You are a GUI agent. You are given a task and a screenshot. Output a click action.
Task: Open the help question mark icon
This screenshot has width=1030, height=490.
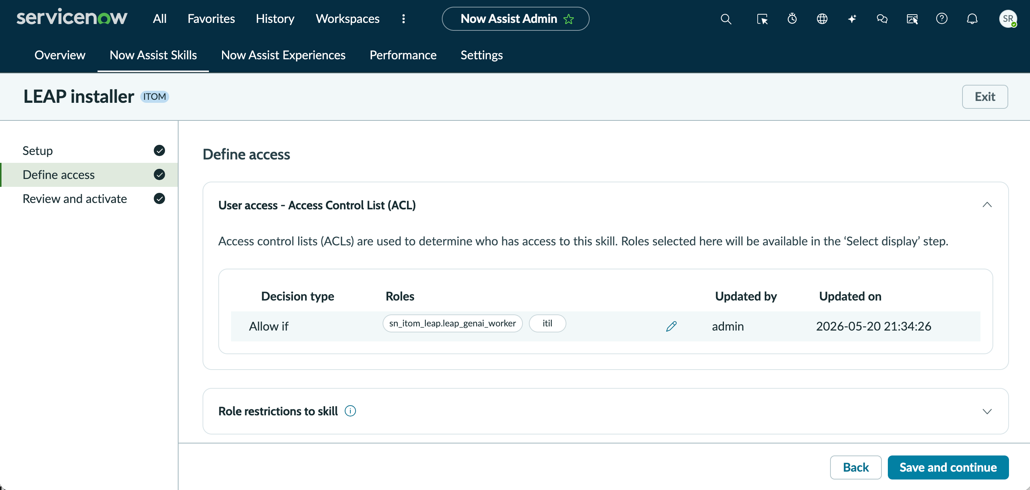[941, 18]
